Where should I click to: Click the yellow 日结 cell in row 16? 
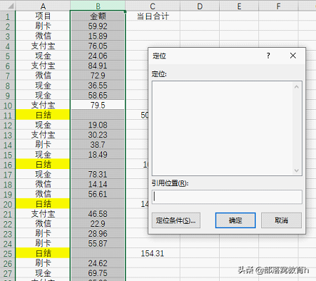pyautogui.click(x=43, y=165)
